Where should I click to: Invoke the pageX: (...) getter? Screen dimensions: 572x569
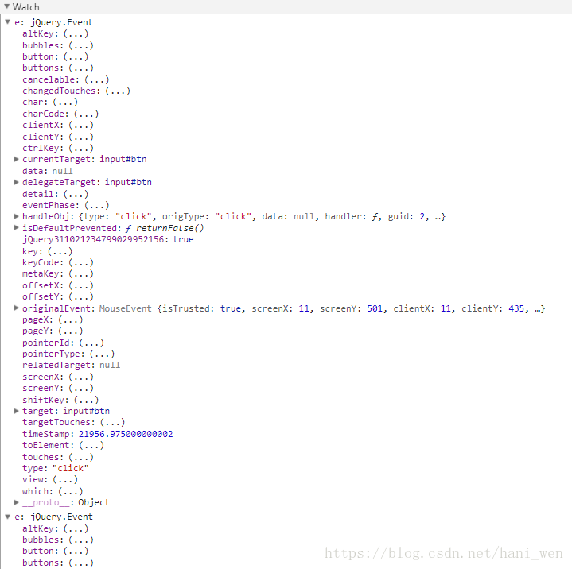click(x=71, y=319)
